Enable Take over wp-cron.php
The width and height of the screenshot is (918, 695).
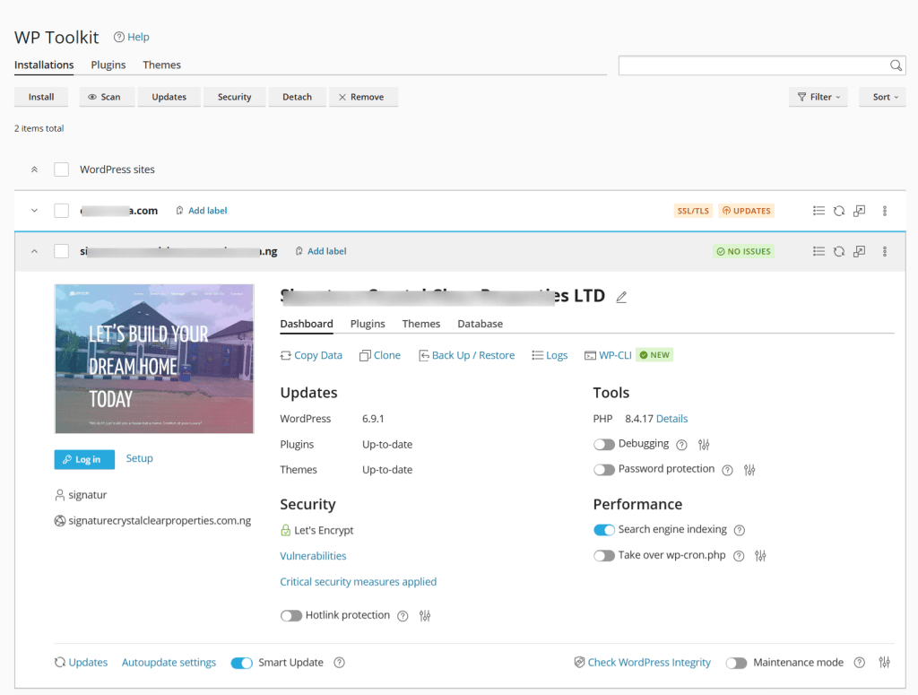[604, 556]
